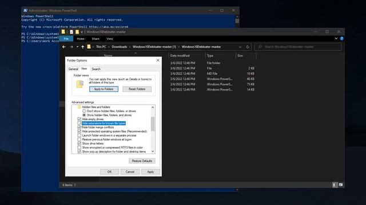
Task: Select Don't show hidden files radio button
Action: [84, 111]
